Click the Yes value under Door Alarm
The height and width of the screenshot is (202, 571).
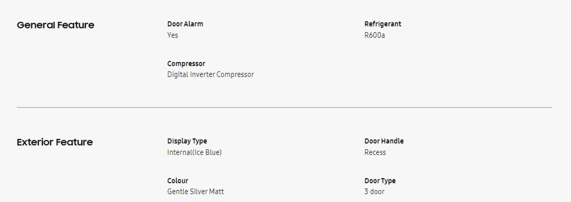click(x=173, y=35)
